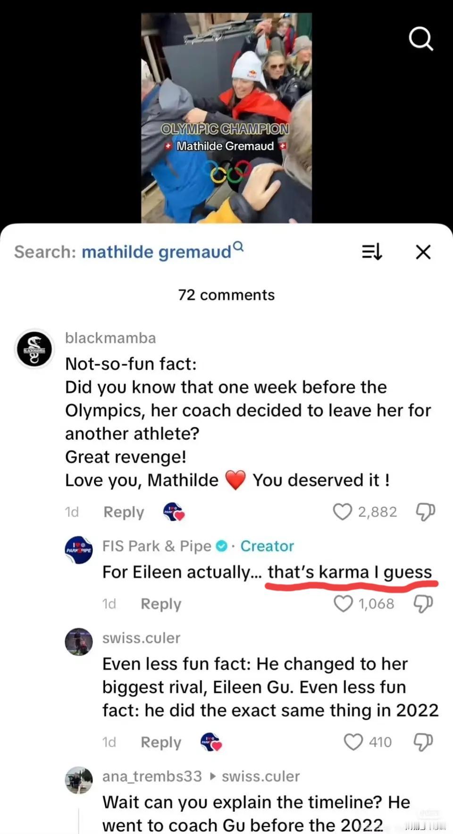Screen dimensions: 453x834
Task: Reply to swiss.culer's comment
Action: point(161,742)
